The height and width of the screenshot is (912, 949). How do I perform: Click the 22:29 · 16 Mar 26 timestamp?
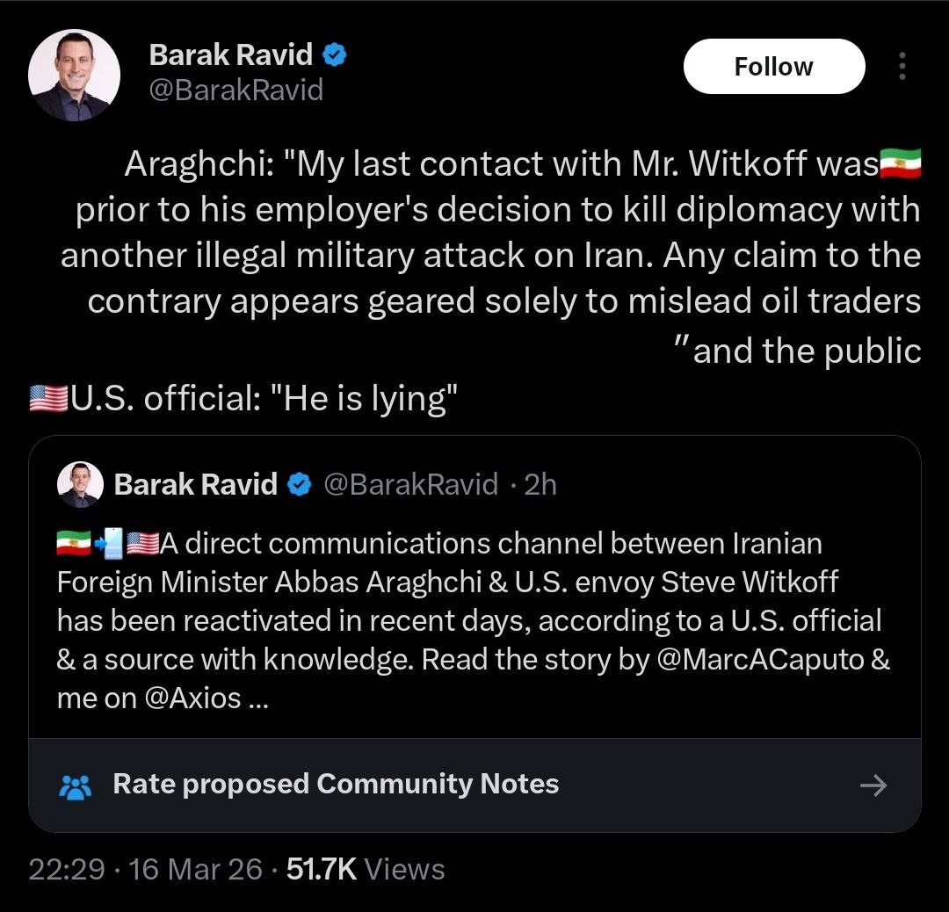click(145, 869)
